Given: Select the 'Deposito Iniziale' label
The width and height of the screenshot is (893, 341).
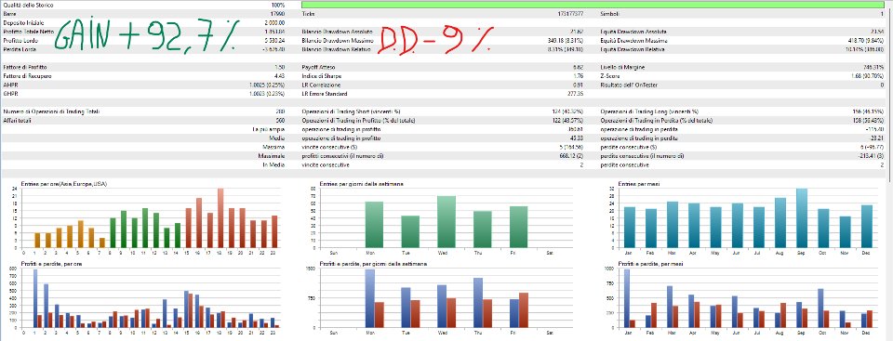Looking at the screenshot, I should [21, 23].
